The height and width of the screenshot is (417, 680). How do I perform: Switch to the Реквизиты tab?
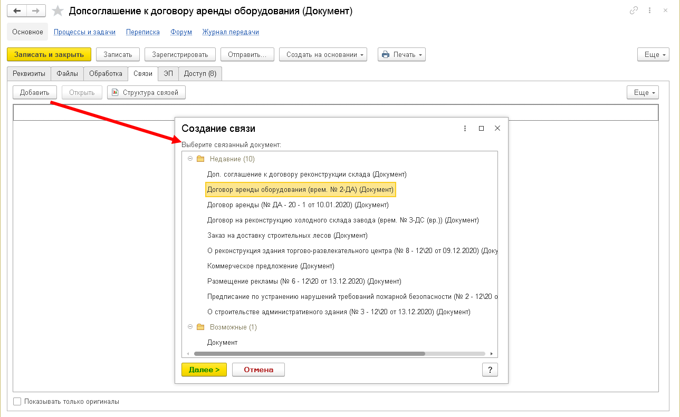tap(29, 73)
